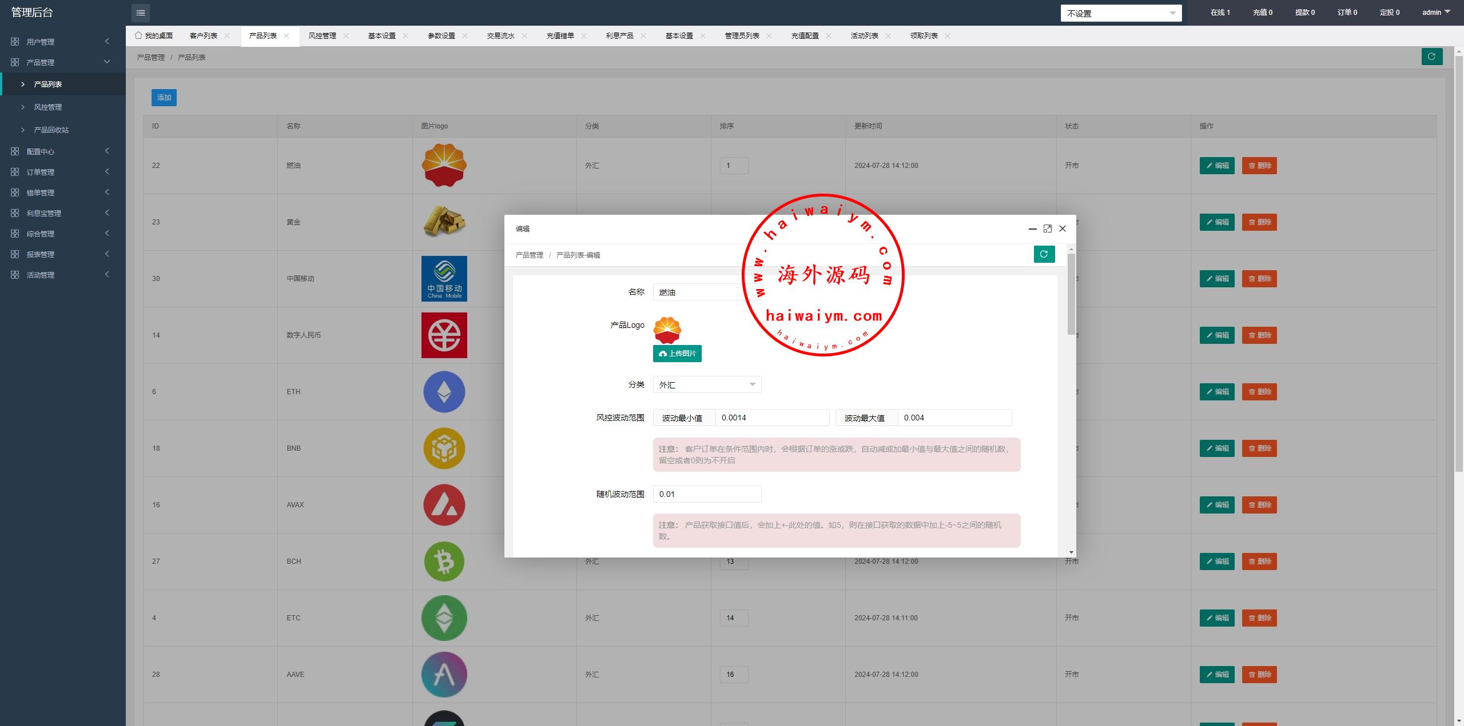Click 删除 for the 燃油 row
1464x726 pixels.
pos(1259,166)
